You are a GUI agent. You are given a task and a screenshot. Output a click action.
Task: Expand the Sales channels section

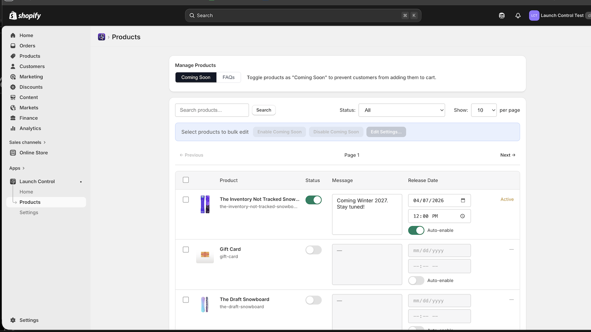[27, 142]
